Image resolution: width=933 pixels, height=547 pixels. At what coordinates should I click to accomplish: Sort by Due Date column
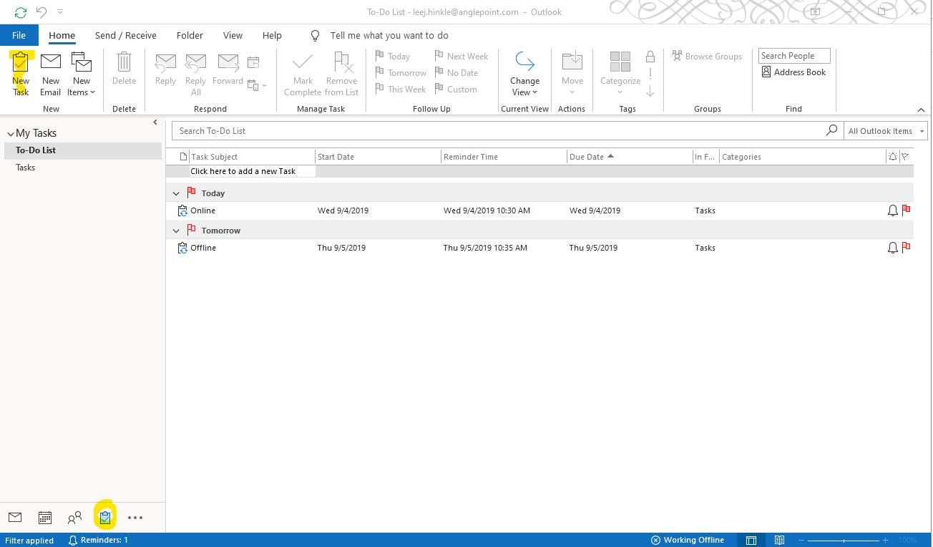coord(630,157)
